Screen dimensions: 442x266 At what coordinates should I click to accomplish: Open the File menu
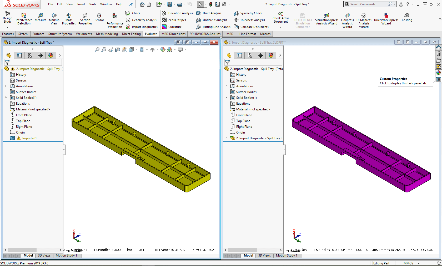pyautogui.click(x=51, y=4)
